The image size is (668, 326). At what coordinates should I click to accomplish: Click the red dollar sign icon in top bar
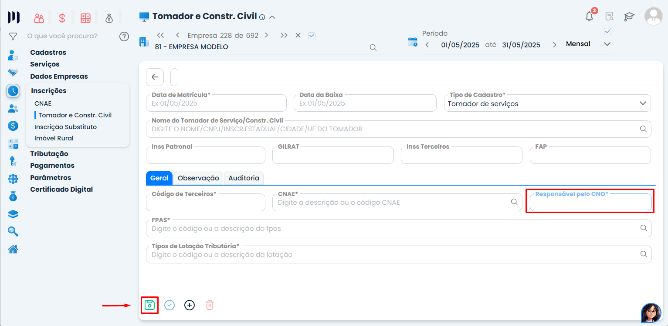[x=62, y=18]
